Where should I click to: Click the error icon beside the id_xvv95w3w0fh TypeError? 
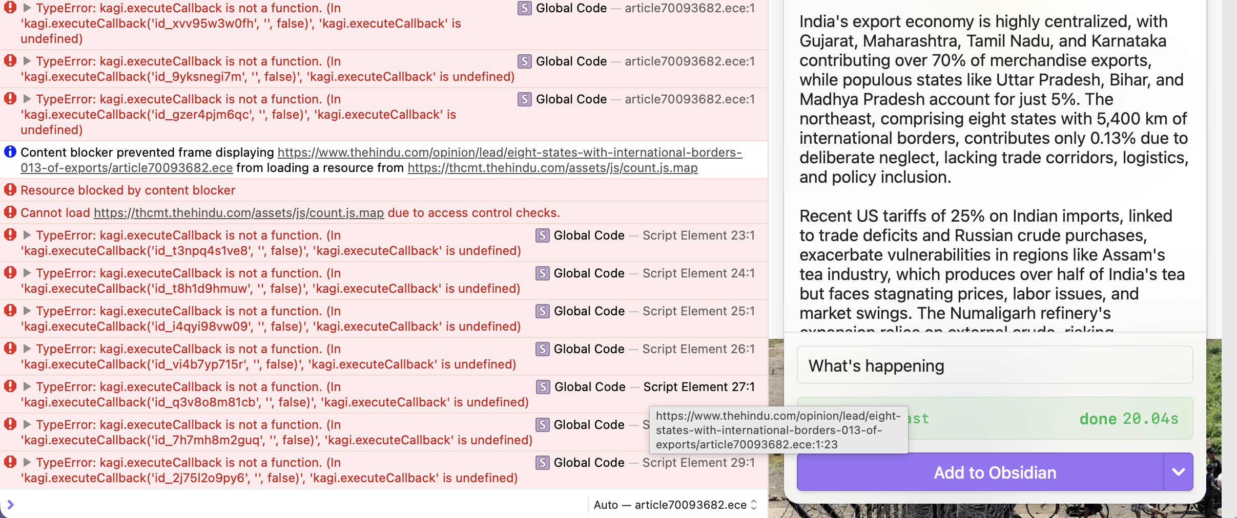(x=10, y=8)
